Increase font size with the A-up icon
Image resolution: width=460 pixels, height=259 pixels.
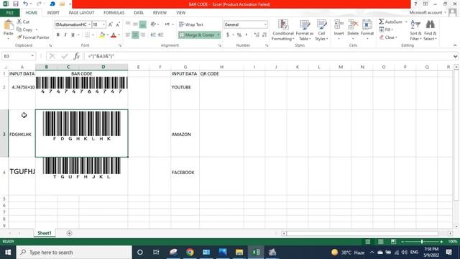110,24
